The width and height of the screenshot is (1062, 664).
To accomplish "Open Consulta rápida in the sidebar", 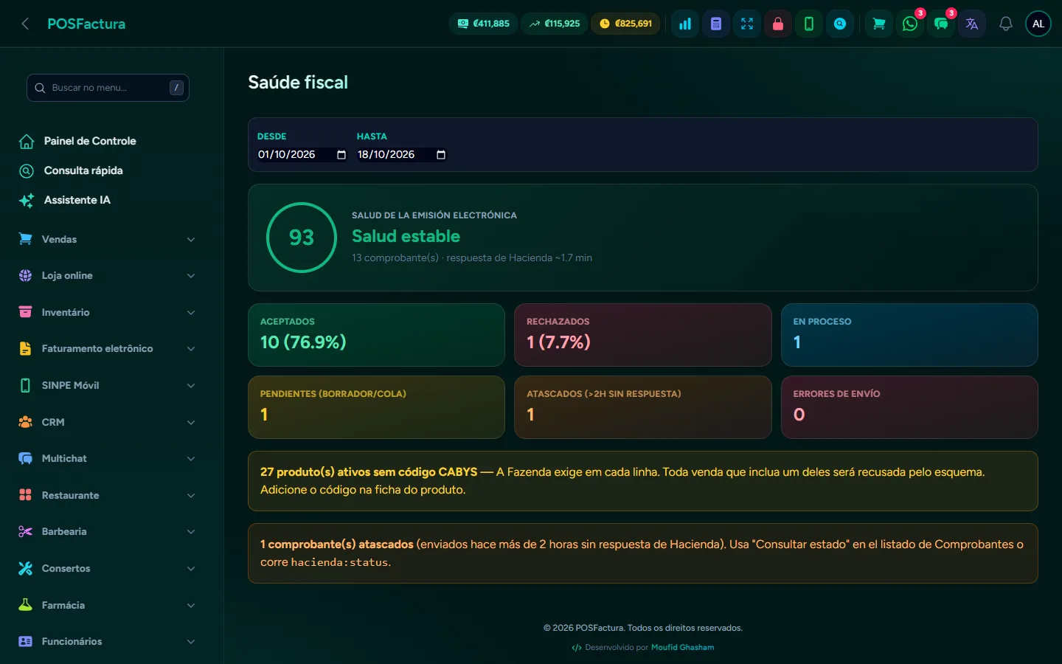I will click(x=83, y=170).
